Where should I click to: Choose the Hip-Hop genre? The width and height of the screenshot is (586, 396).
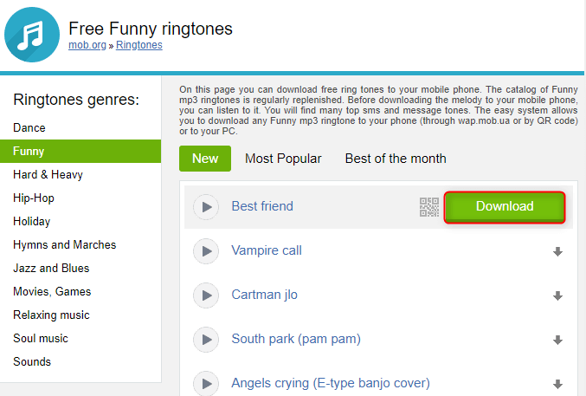point(34,198)
